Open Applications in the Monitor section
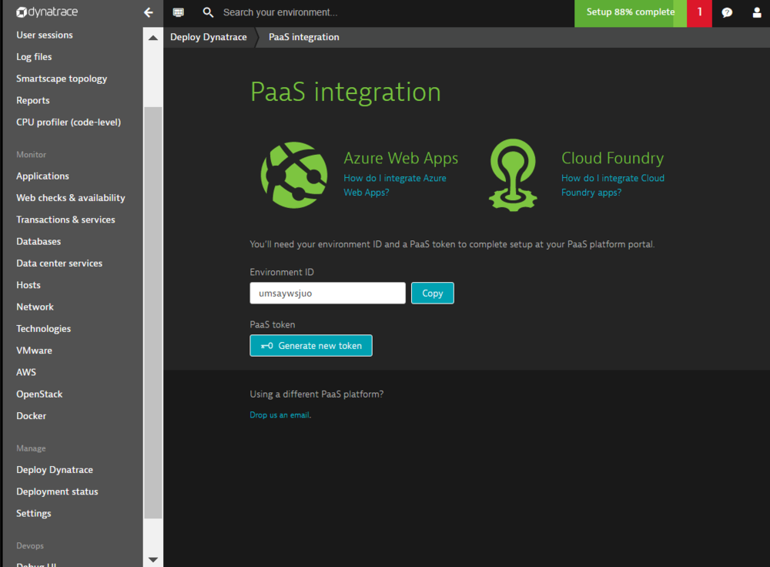This screenshot has width=770, height=567. click(42, 176)
